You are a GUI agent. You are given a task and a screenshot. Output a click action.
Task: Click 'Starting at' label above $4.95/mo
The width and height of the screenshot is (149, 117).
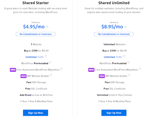coord(36,22)
